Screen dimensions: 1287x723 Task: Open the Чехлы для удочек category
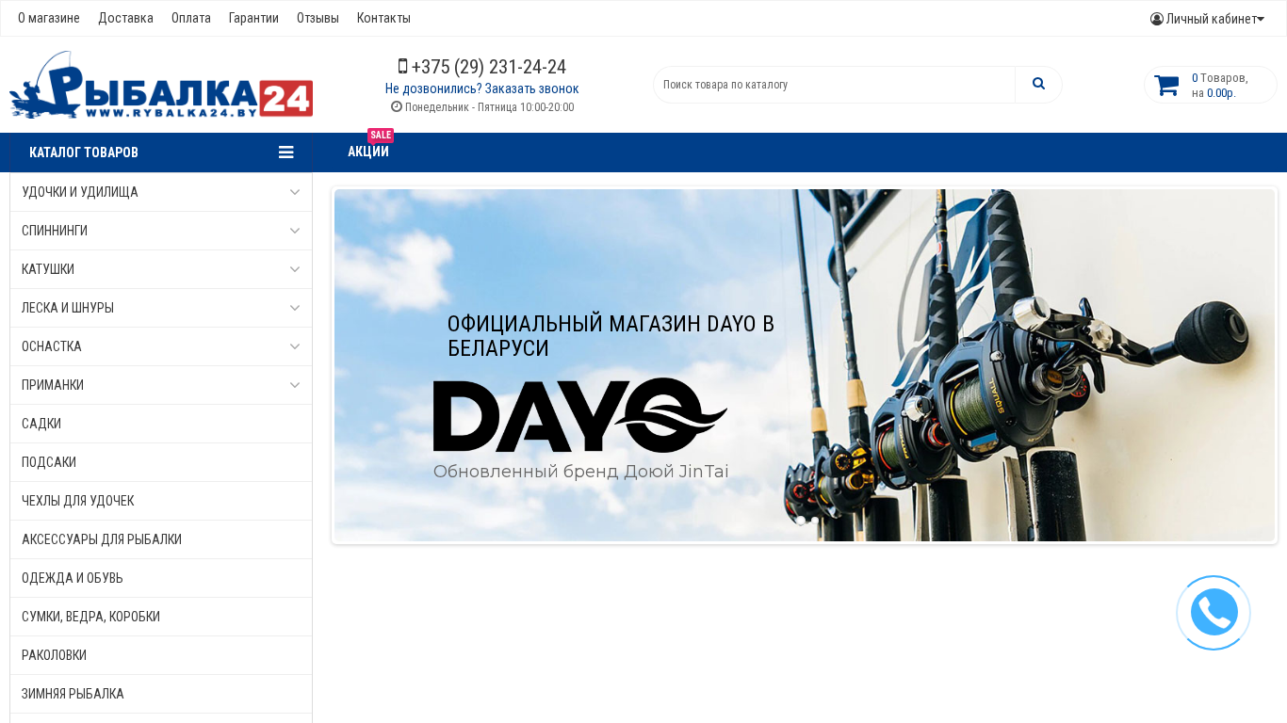point(161,501)
